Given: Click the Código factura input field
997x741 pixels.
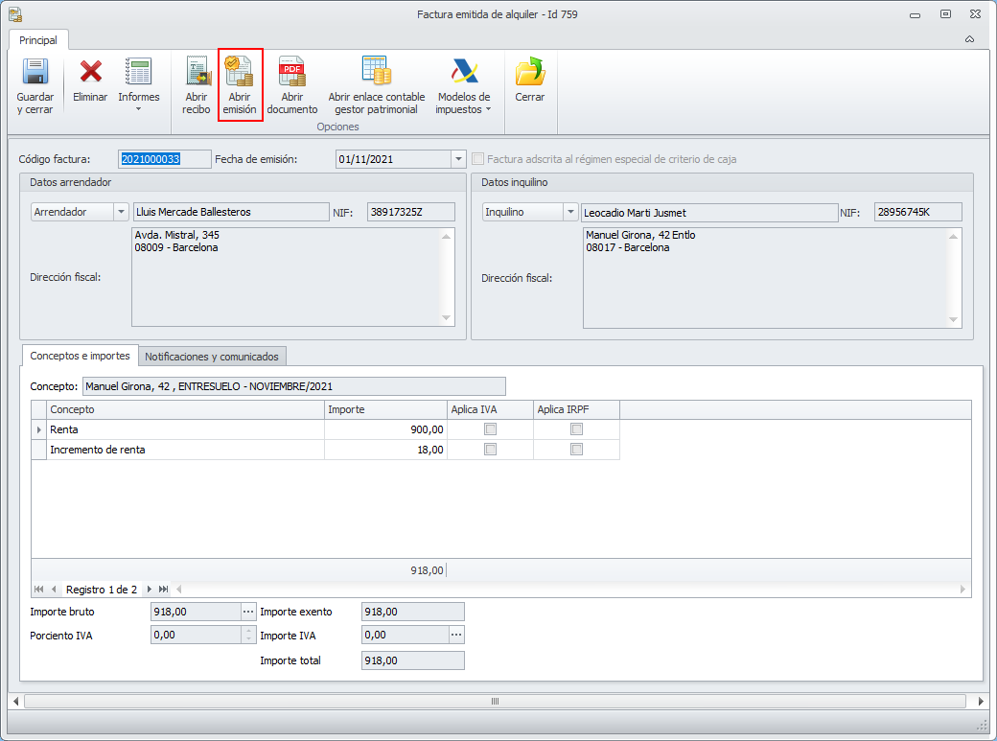Looking at the screenshot, I should coord(164,159).
